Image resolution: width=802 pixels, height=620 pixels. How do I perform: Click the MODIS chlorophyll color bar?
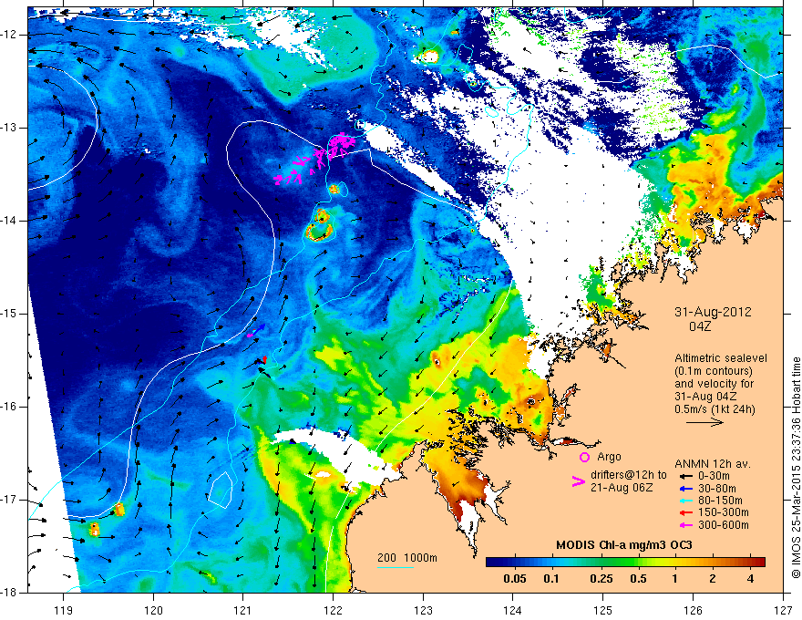[x=625, y=563]
